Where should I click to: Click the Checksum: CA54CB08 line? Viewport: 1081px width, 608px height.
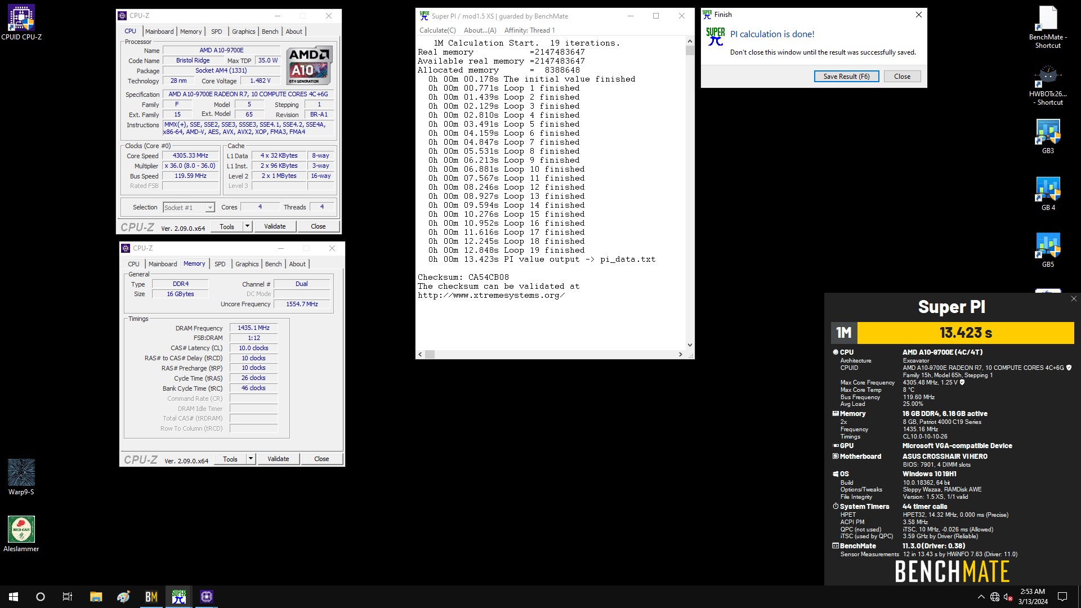(x=463, y=277)
